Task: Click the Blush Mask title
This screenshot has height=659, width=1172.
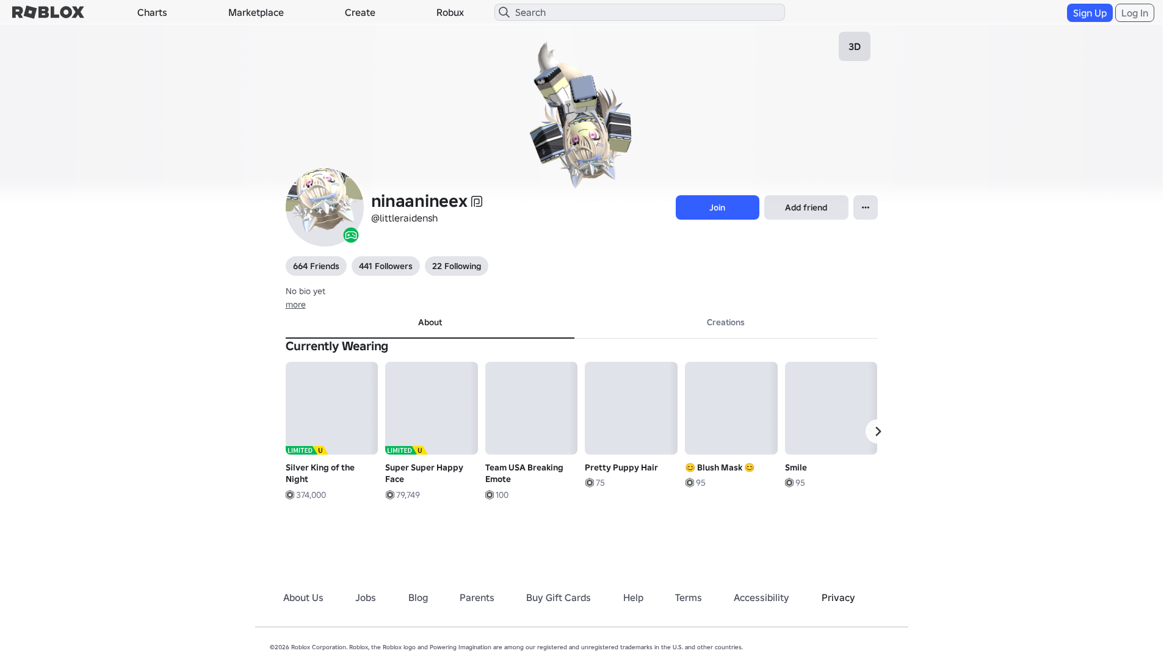Action: (x=720, y=467)
